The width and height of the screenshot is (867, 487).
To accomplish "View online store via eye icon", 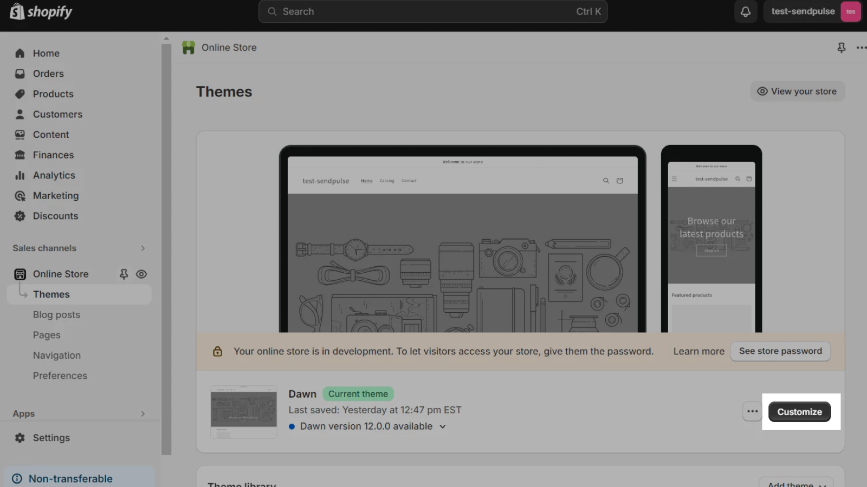I will (x=141, y=274).
